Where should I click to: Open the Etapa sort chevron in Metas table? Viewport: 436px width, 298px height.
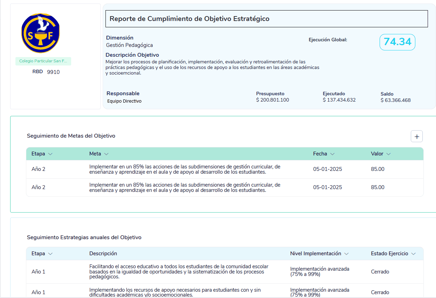[x=50, y=154]
